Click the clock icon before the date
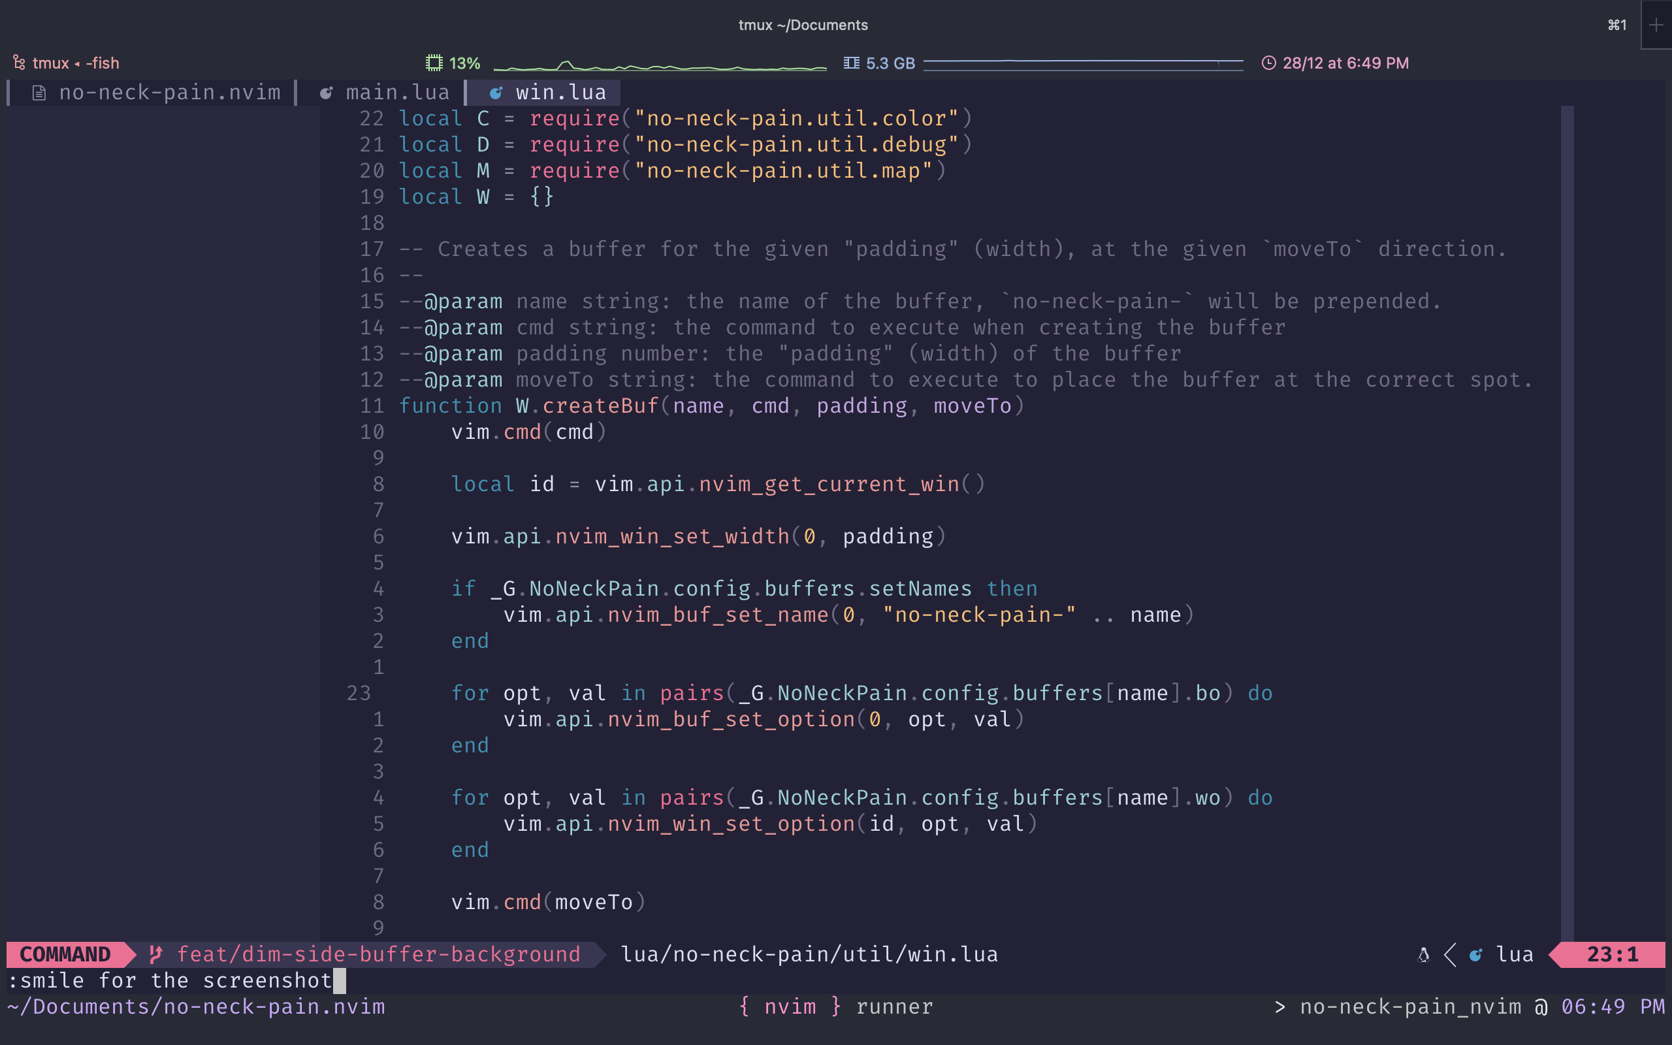Image resolution: width=1672 pixels, height=1045 pixels. tap(1270, 62)
